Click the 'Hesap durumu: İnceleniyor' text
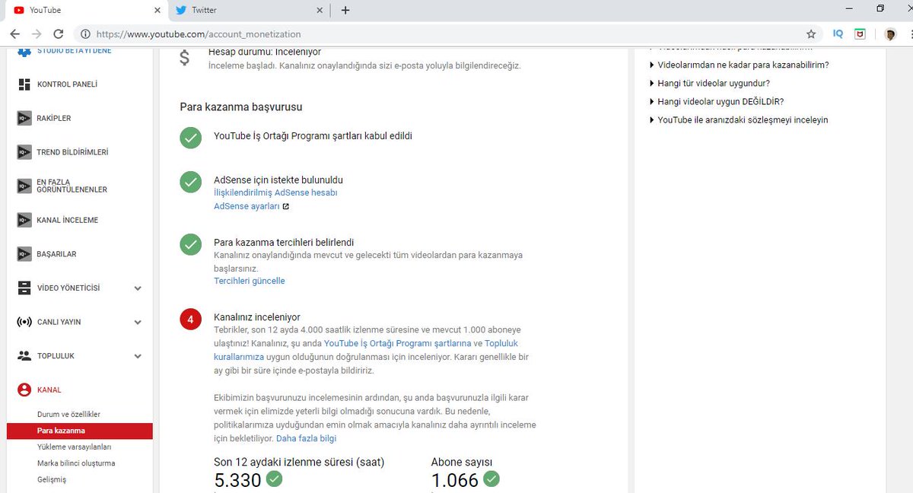Viewport: 913px width, 493px height. [x=265, y=52]
